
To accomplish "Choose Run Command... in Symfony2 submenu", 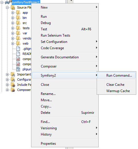I will coord(117,75).
